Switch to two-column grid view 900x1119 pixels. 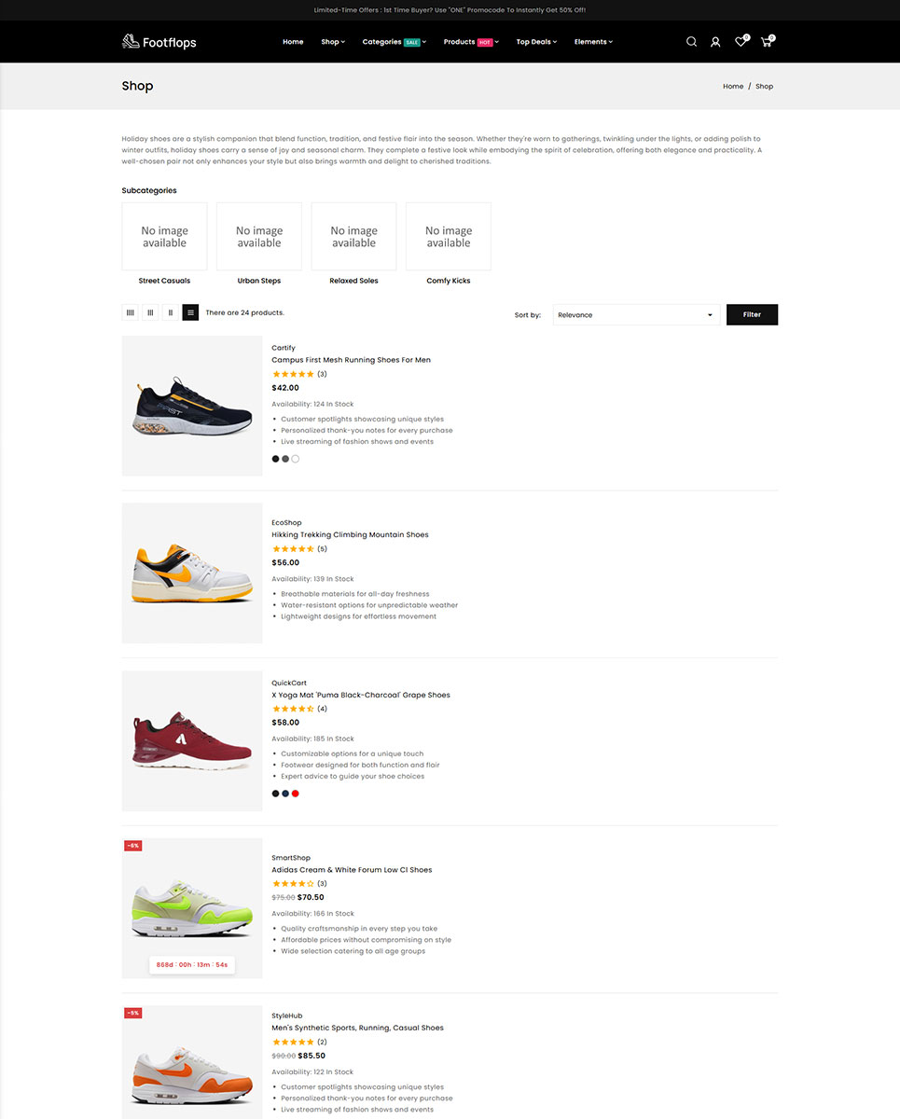point(171,313)
